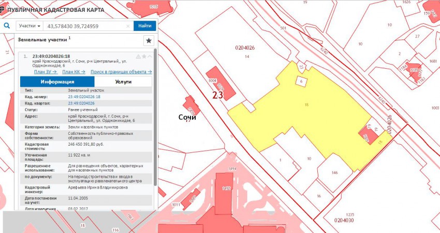Click Поиск в границах объекта link

point(121,72)
